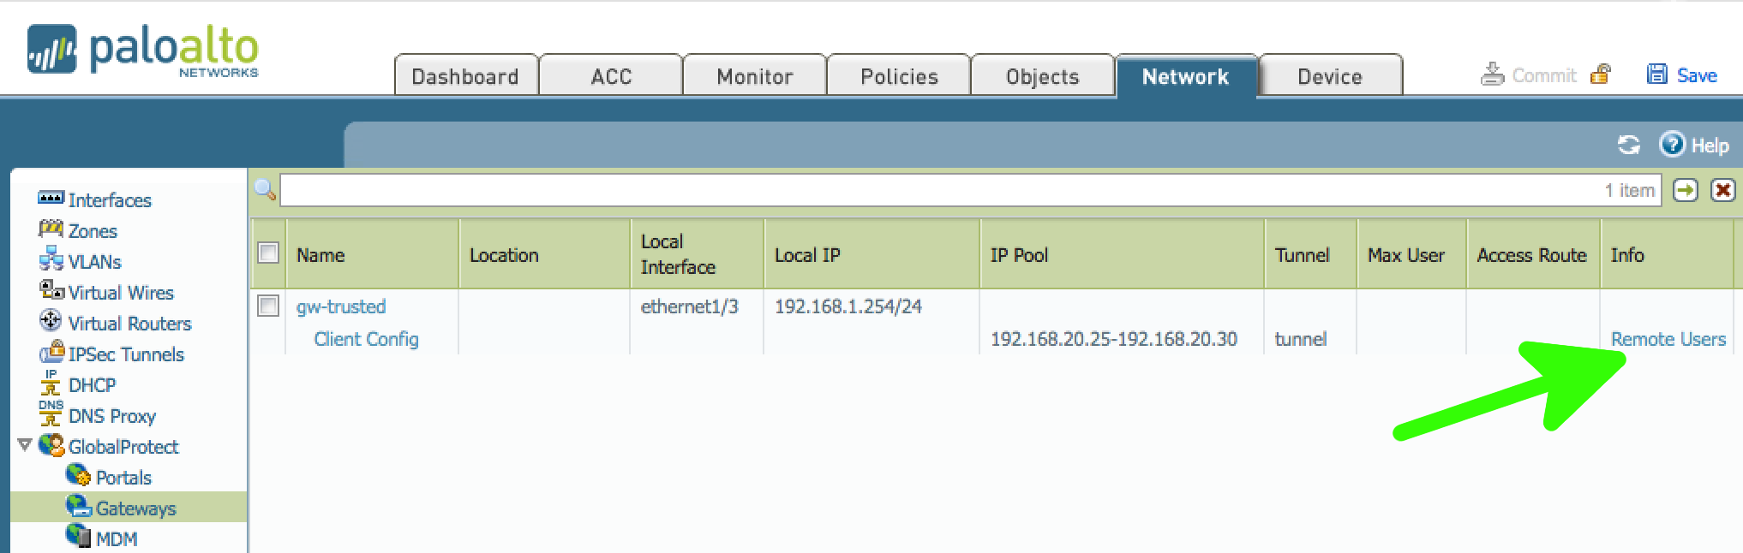Click the Help link text

[1710, 146]
